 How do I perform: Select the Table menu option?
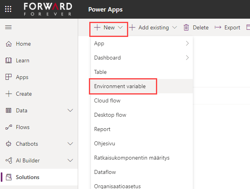100,72
